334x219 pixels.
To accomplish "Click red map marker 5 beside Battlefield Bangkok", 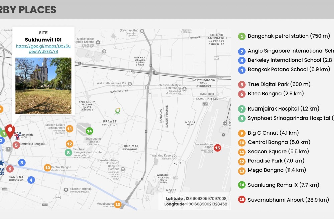I will [16, 145].
